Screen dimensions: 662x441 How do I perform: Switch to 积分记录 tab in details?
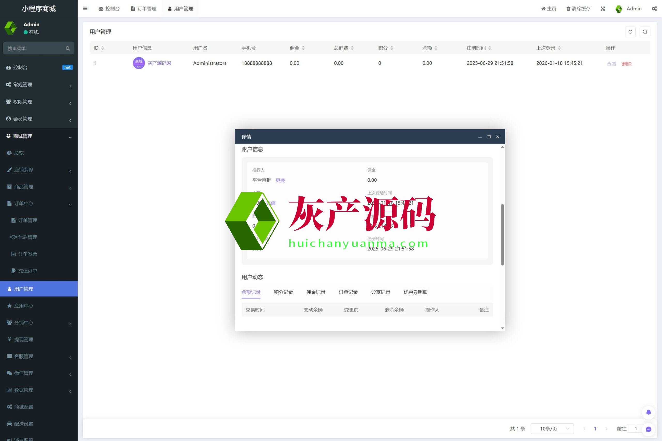(x=283, y=292)
